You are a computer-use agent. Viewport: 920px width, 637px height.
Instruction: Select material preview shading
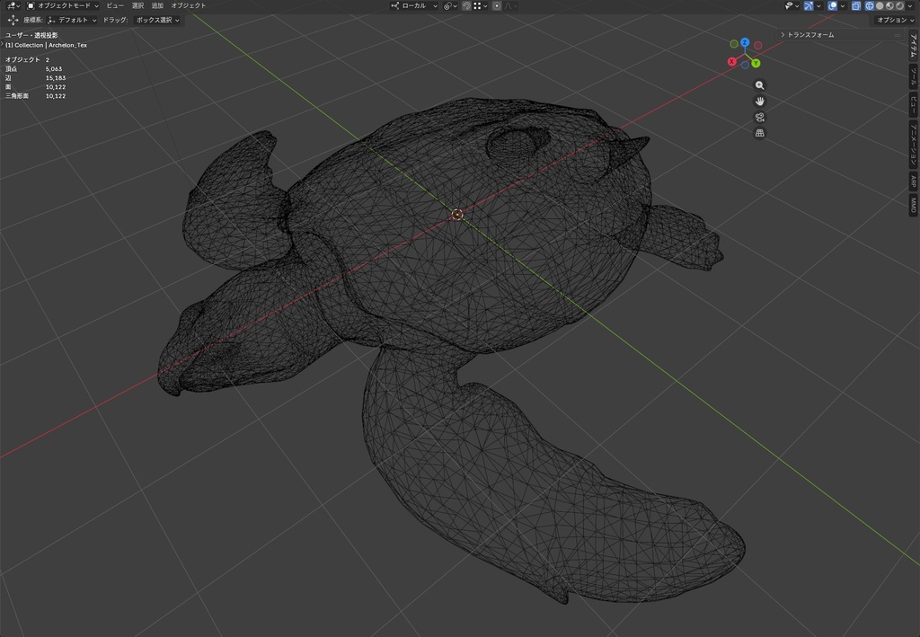click(889, 5)
